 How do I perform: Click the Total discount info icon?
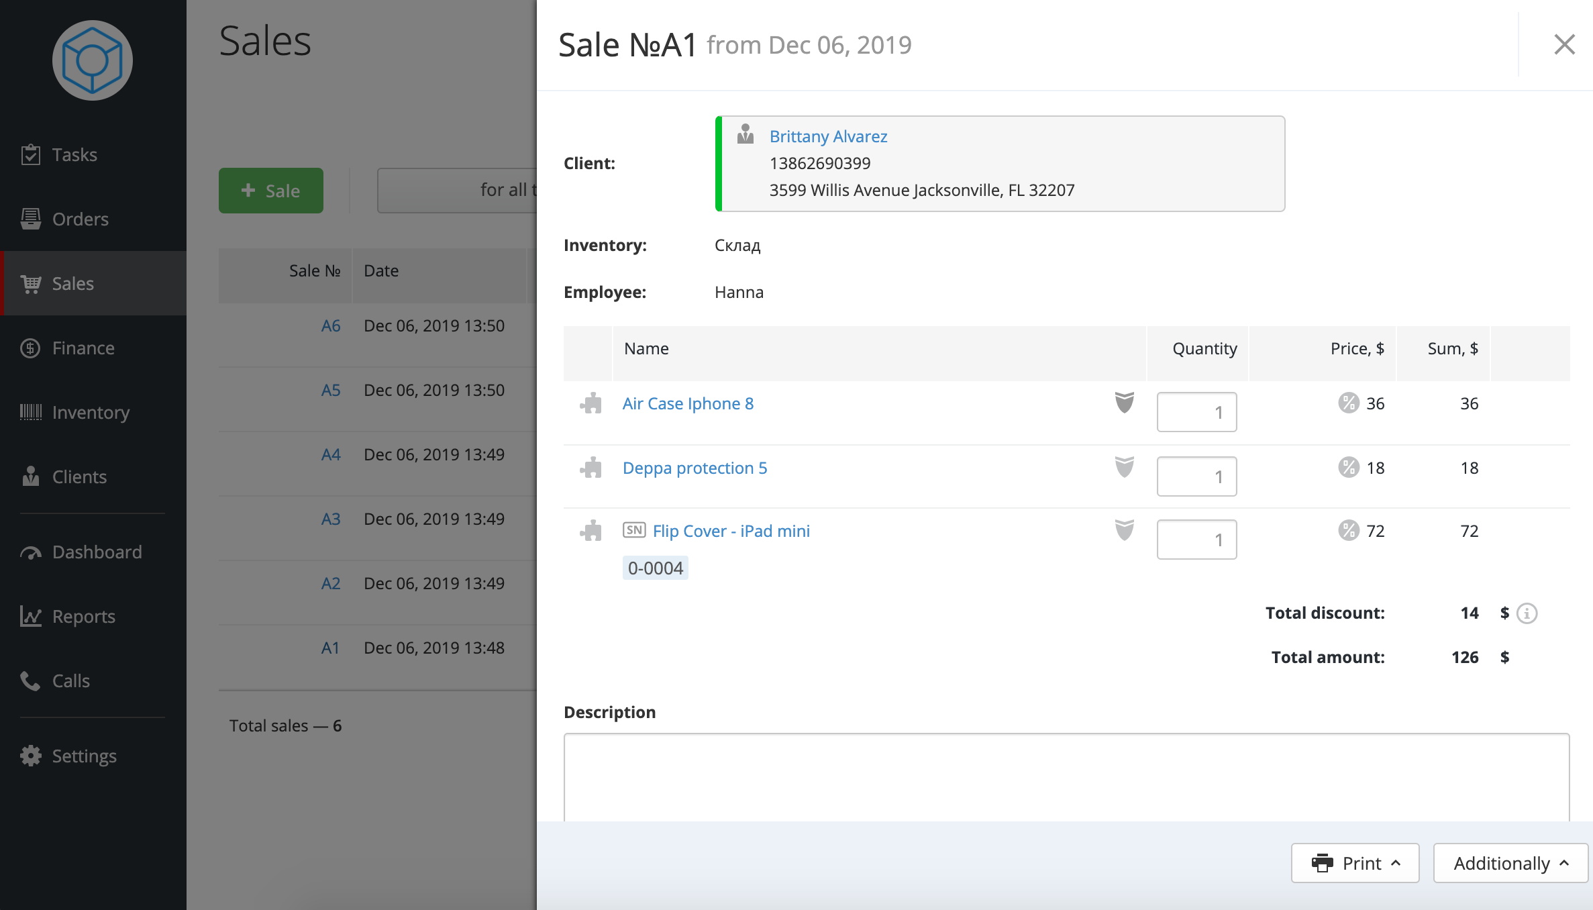pos(1527,613)
